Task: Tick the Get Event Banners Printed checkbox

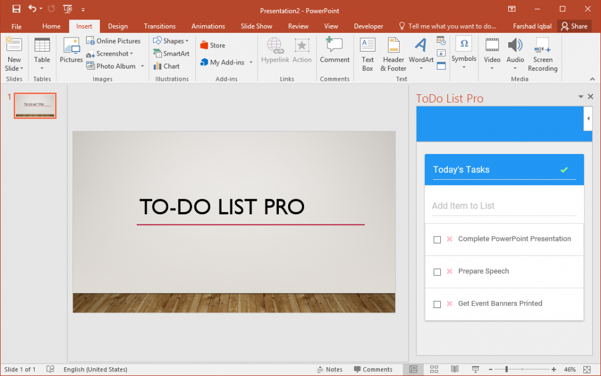Action: click(437, 304)
